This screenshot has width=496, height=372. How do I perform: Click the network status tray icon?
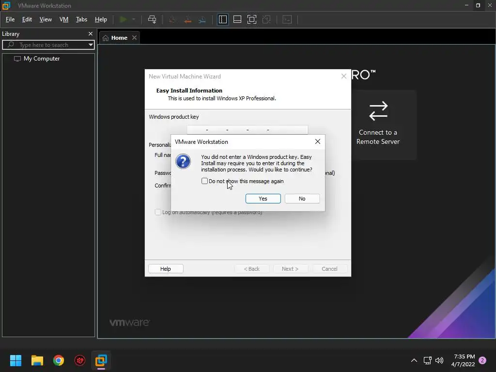427,360
